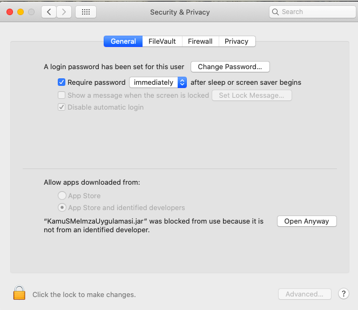Viewport: 358px width, 310px height.
Task: Show all preferences grid icon
Action: point(86,12)
